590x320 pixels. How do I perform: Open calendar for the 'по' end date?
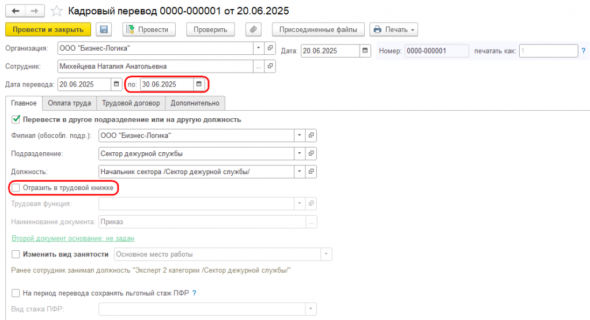coord(199,84)
